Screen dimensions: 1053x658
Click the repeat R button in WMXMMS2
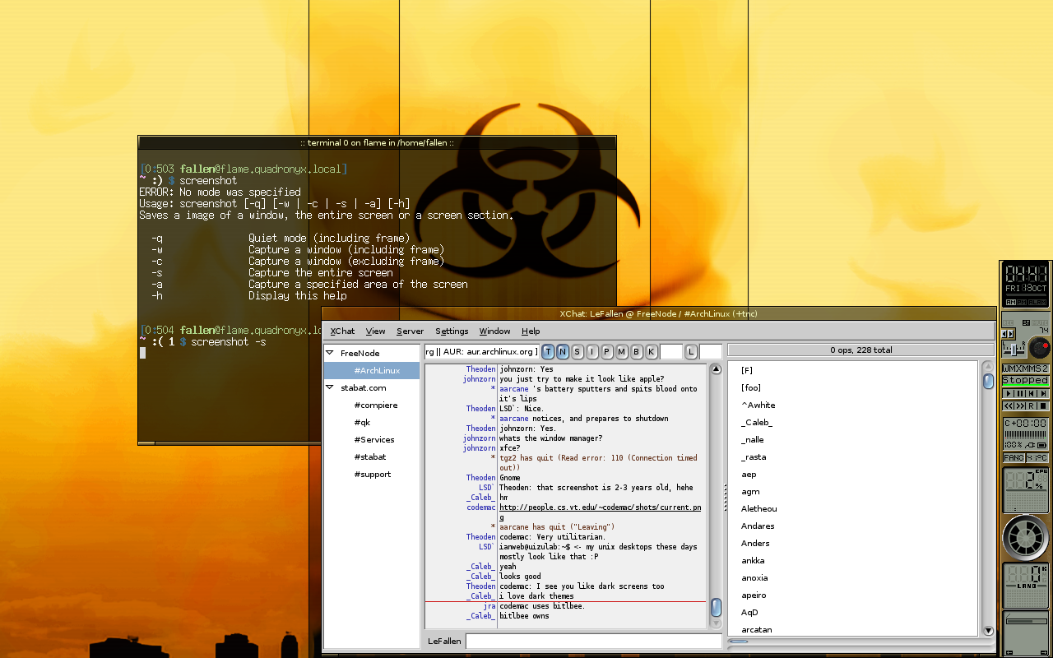1032,405
